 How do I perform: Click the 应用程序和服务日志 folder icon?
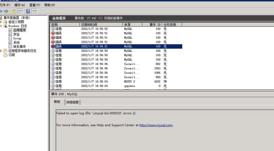pos(5,51)
